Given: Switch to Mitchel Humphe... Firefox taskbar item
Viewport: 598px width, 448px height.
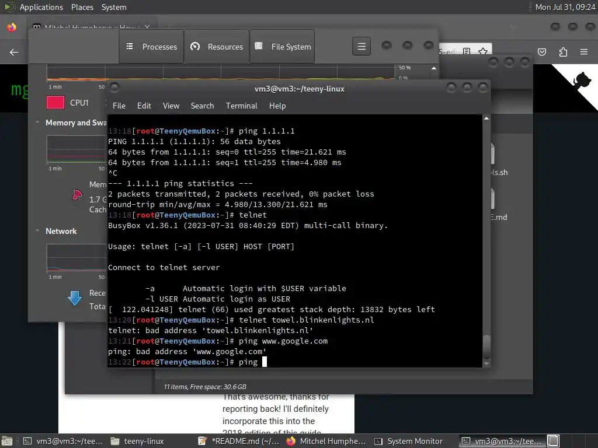Looking at the screenshot, I should point(326,441).
